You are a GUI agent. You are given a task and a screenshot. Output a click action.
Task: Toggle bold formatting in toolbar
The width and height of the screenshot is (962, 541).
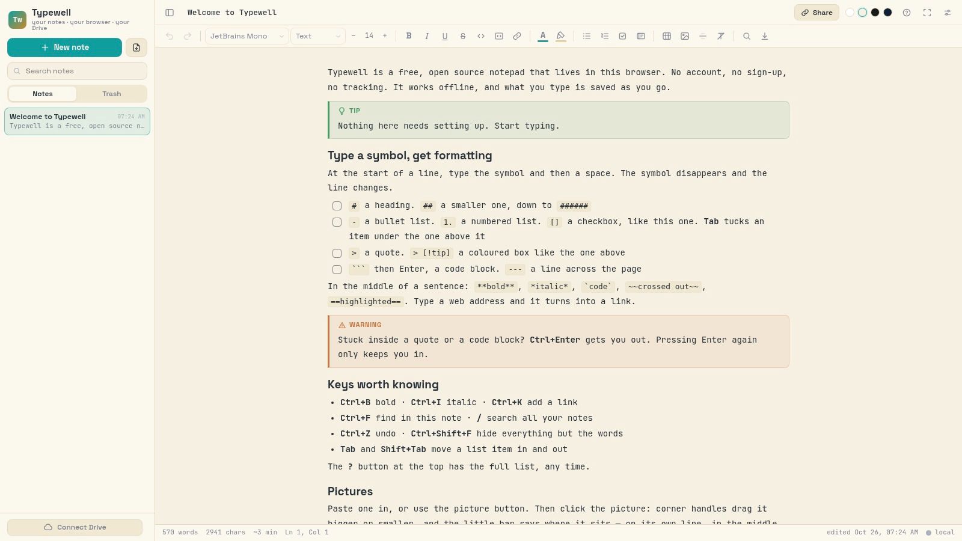coord(409,36)
